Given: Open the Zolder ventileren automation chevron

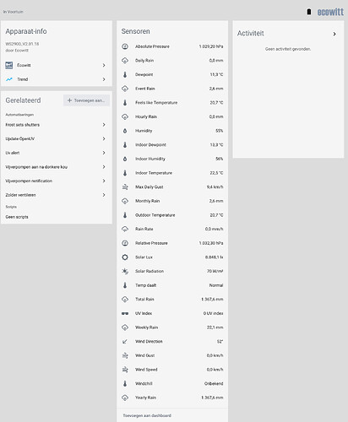Looking at the screenshot, I should point(104,195).
